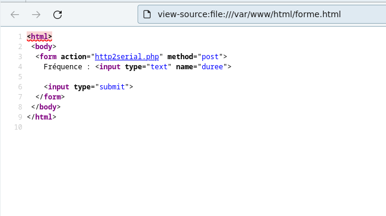Click the closing </body> tag
This screenshot has height=216, width=386.
(x=46, y=107)
